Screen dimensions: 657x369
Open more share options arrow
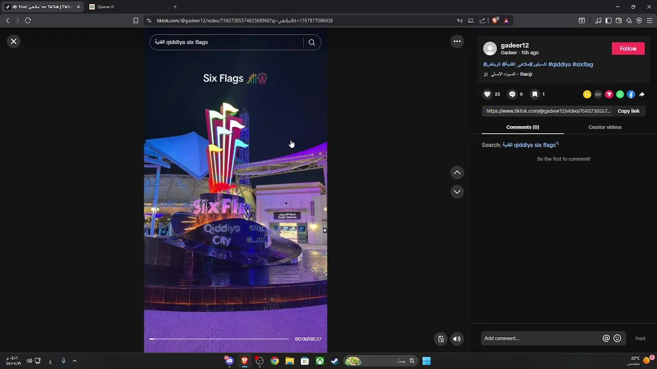(642, 94)
